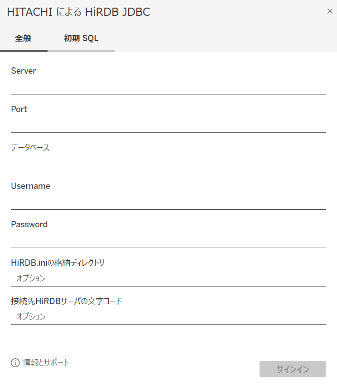The width and height of the screenshot is (337, 385).
Task: Click the オプション placeholder under HiRDB.ini
Action: tap(30, 278)
